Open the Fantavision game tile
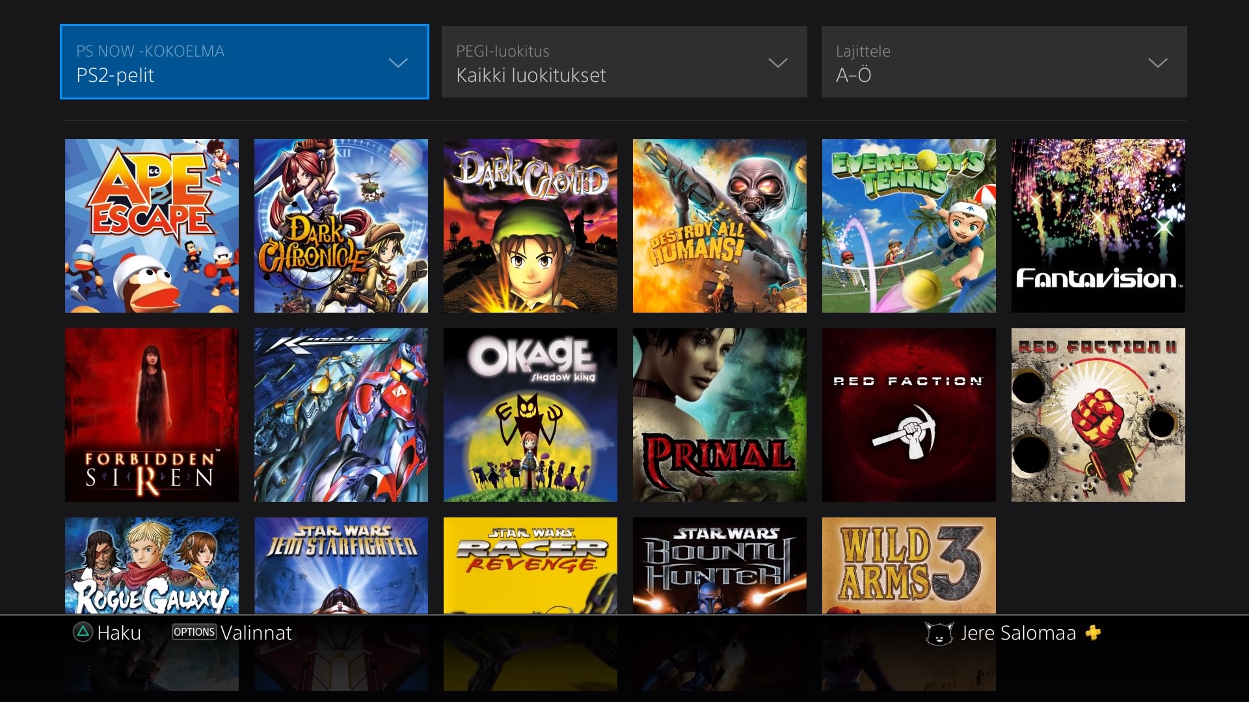Screen dimensions: 1249x702 tap(1098, 225)
